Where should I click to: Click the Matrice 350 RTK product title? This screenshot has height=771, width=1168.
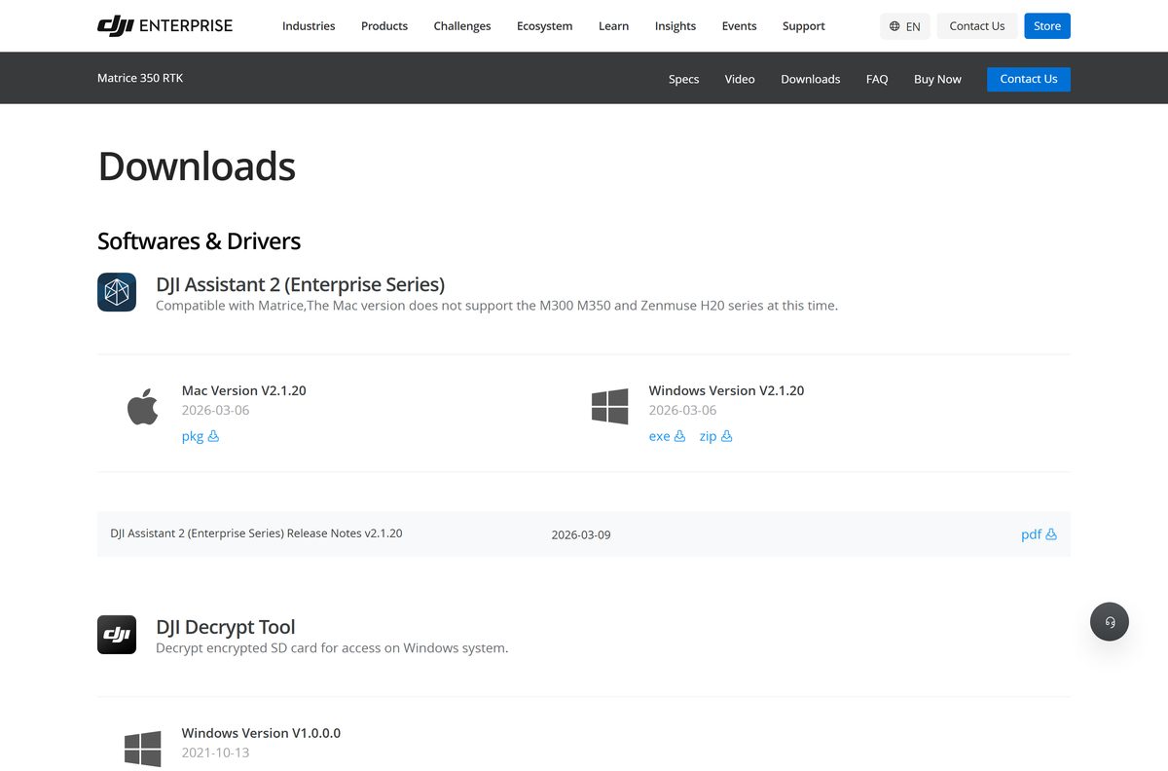click(140, 78)
